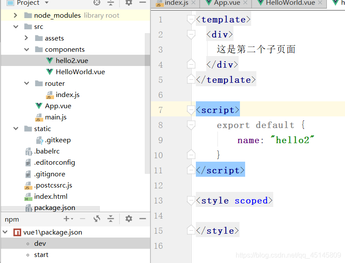Click the locate-in-project target icon
This screenshot has height=263, width=345.
pyautogui.click(x=97, y=3)
